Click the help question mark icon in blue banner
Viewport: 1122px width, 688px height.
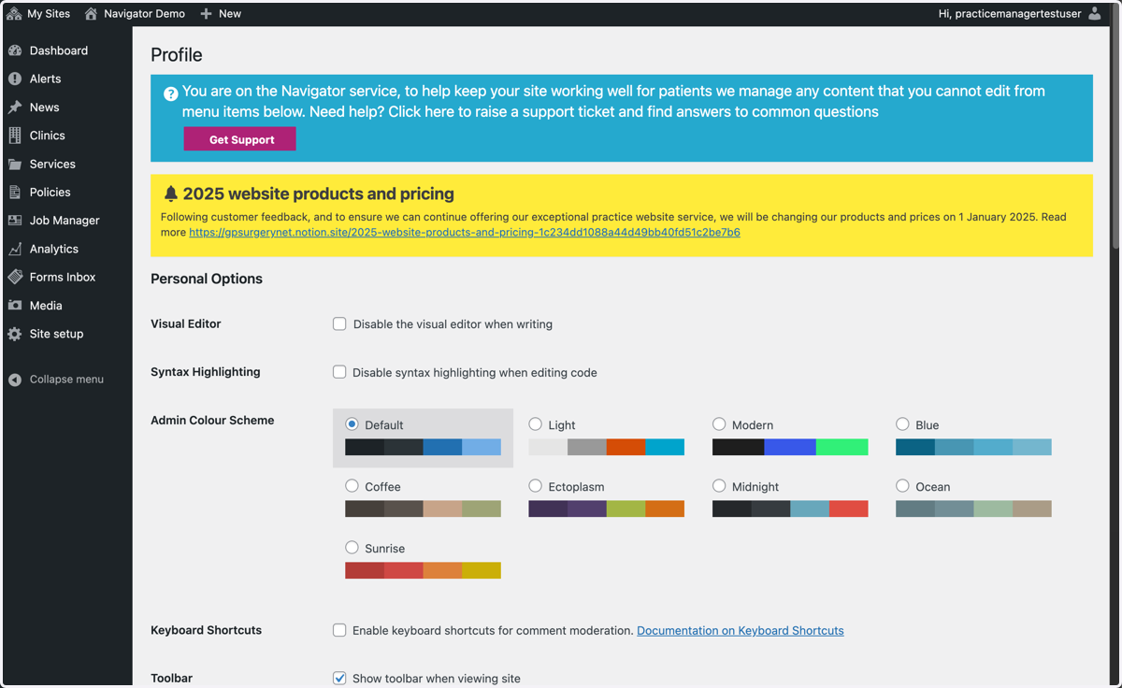tap(171, 93)
